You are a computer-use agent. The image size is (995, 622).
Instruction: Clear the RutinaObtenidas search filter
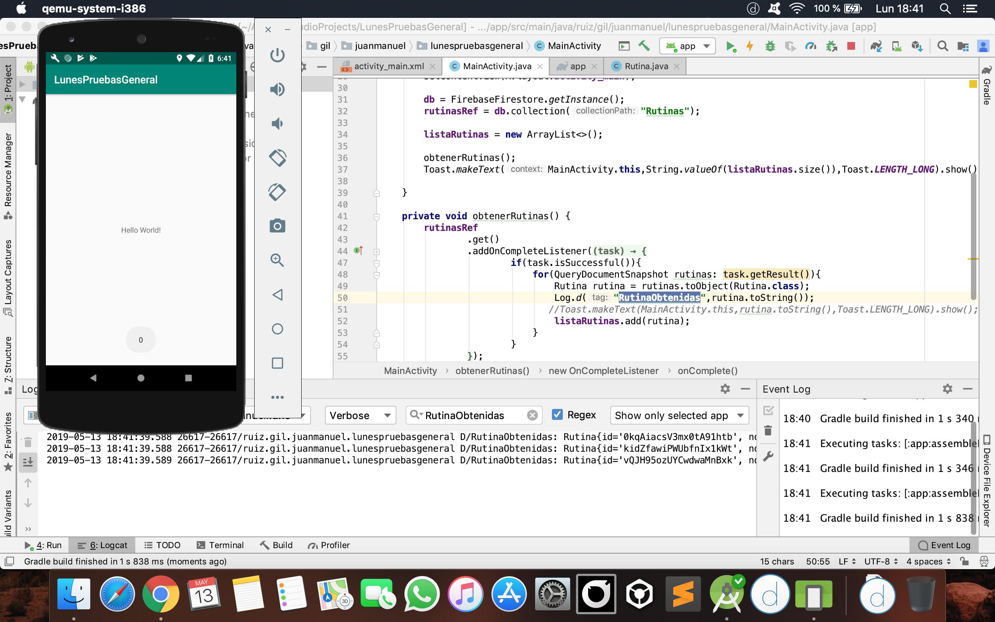pyautogui.click(x=532, y=416)
